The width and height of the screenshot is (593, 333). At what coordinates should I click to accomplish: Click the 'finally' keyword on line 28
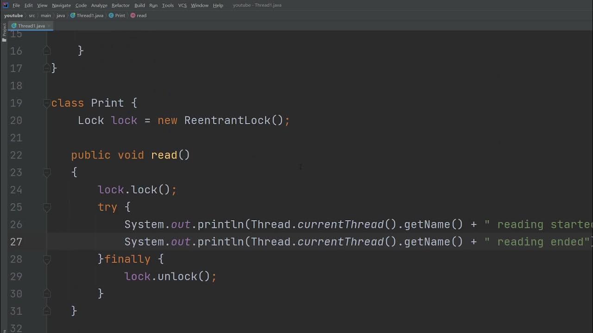(127, 259)
